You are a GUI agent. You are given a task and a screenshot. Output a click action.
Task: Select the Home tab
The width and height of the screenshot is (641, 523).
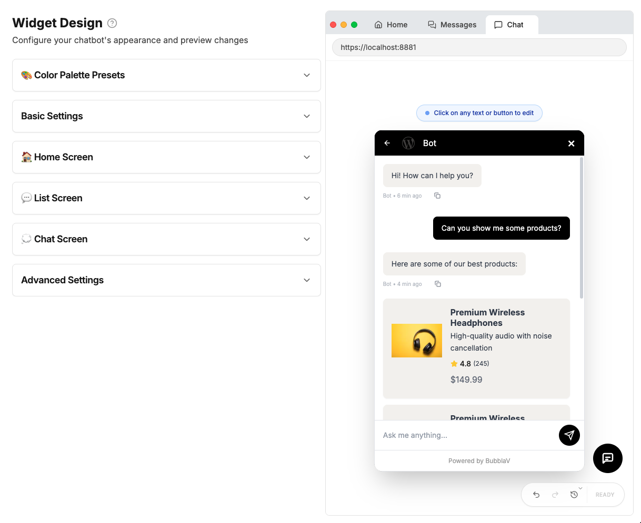390,24
